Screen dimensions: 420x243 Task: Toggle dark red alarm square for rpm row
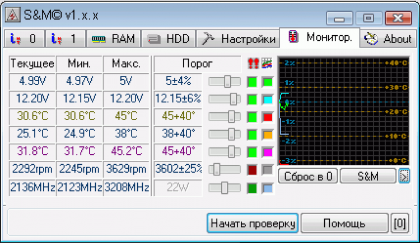click(253, 170)
